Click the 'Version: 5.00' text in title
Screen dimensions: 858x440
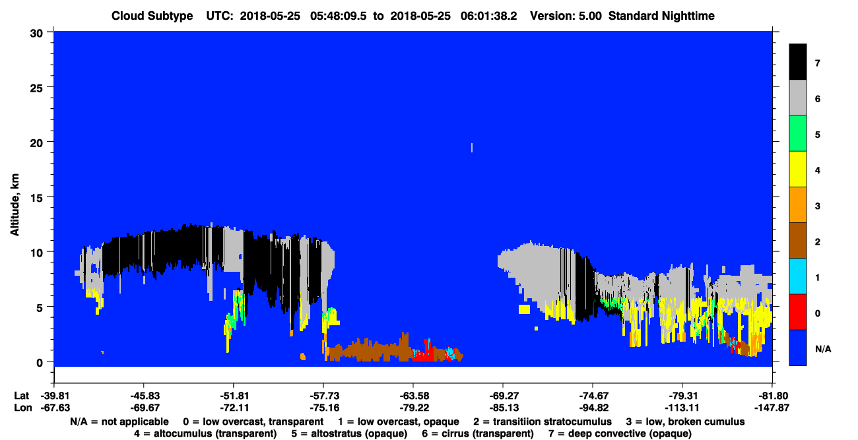point(566,16)
